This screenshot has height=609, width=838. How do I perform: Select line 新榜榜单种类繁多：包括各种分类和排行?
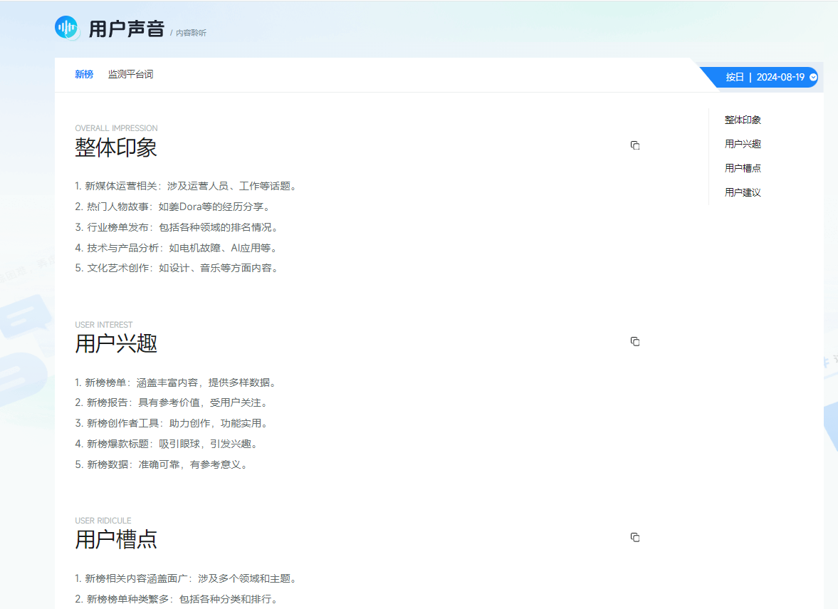coord(177,599)
